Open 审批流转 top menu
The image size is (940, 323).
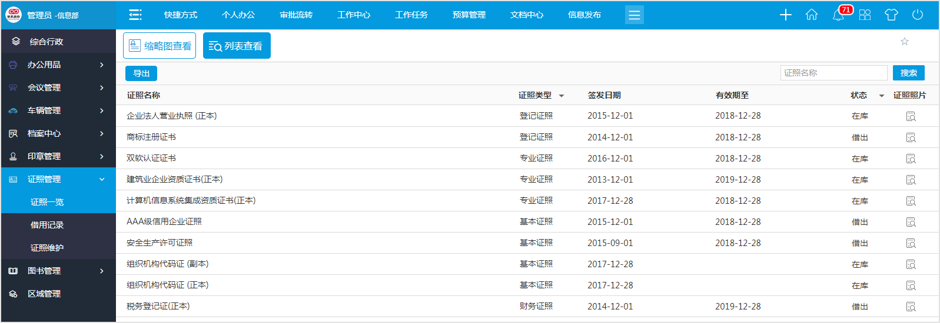click(296, 15)
